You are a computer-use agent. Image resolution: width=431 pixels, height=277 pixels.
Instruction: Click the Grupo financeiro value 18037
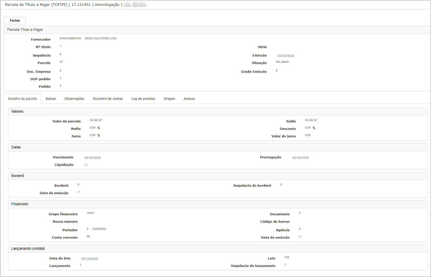pyautogui.click(x=91, y=213)
